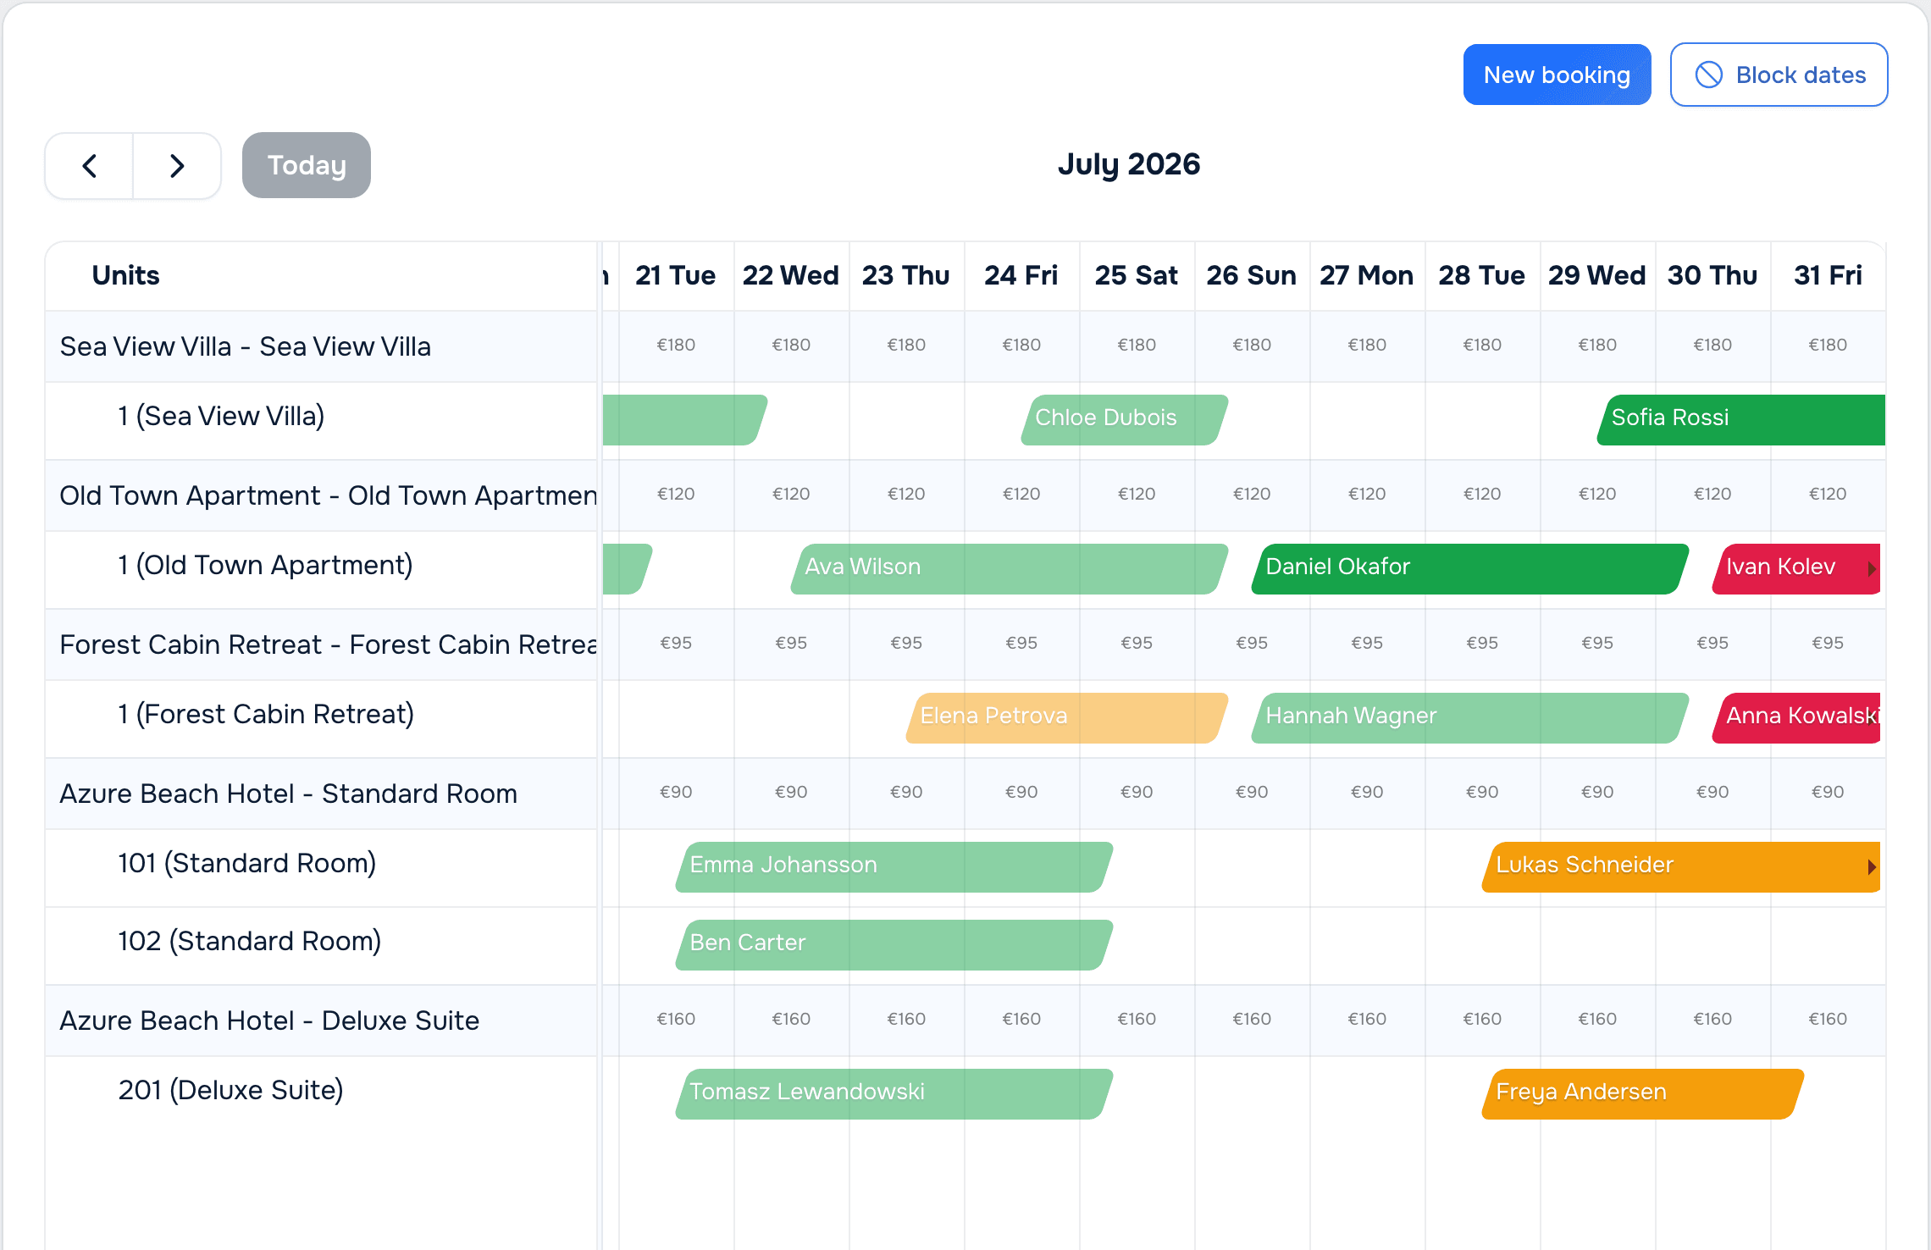
Task: Go to previous dates with left chevron
Action: 89,165
